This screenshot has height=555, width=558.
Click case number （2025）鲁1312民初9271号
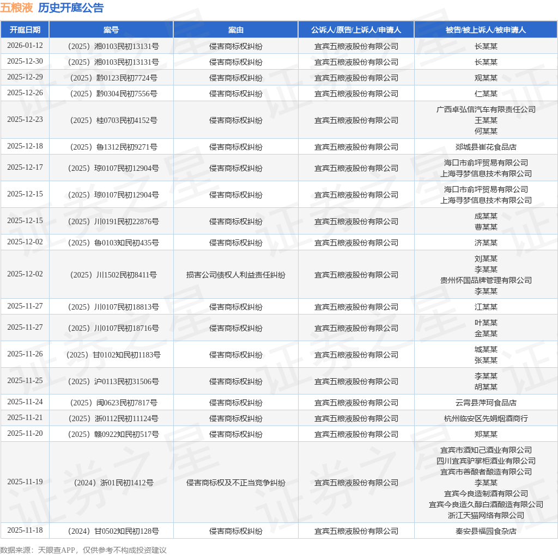(113, 147)
